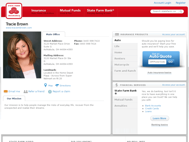Click the orange envelope email icon
The height and width of the screenshot is (142, 189).
click(6, 91)
